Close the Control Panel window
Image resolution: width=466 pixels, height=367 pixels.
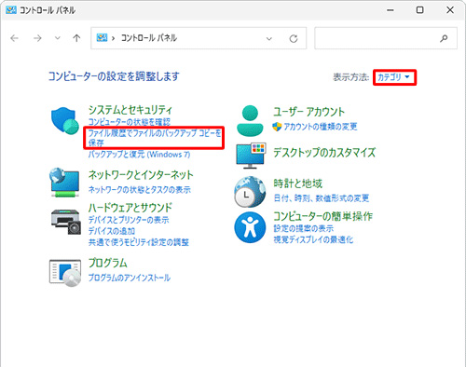[450, 10]
